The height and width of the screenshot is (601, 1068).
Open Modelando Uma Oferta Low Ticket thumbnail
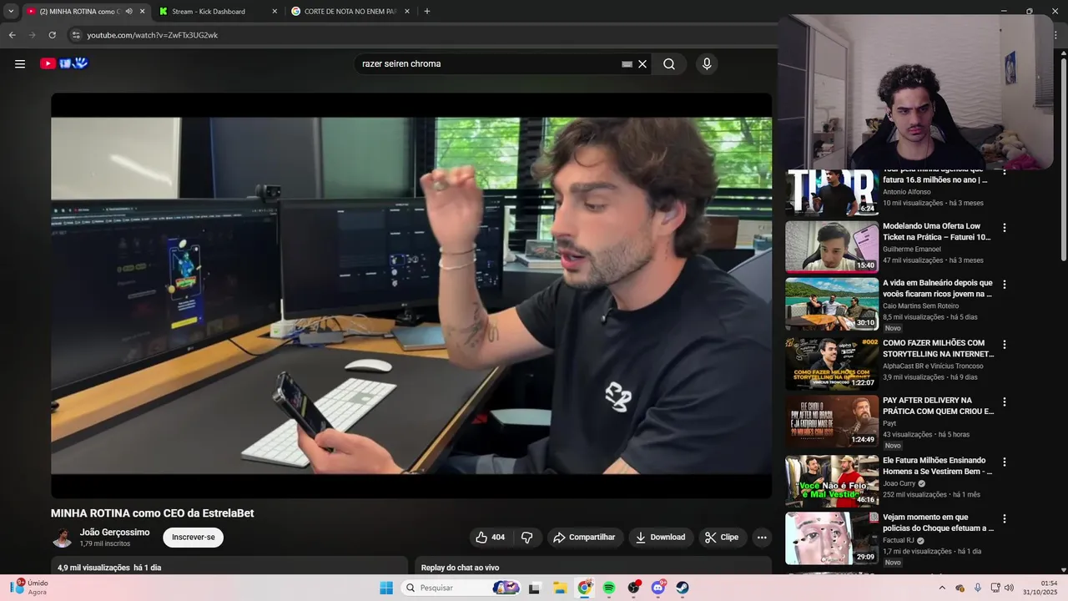(832, 247)
